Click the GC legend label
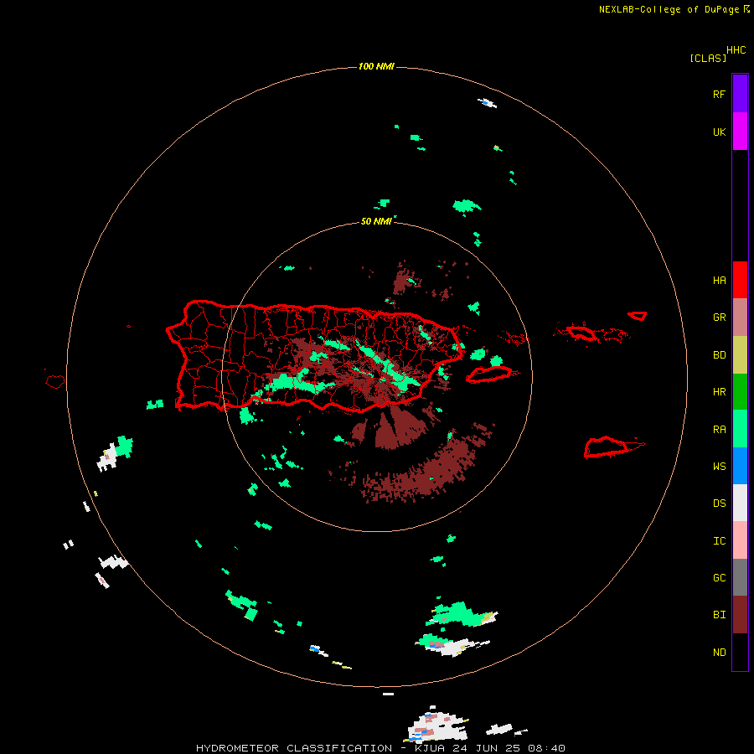754x754 pixels. point(719,578)
